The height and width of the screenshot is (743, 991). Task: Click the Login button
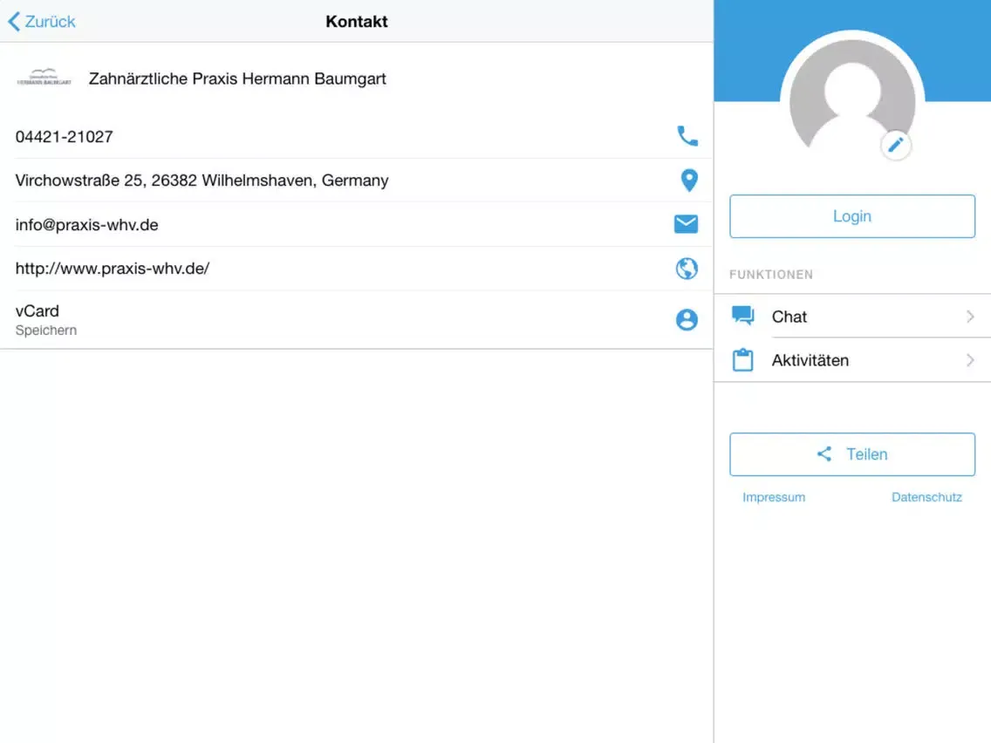pos(852,216)
